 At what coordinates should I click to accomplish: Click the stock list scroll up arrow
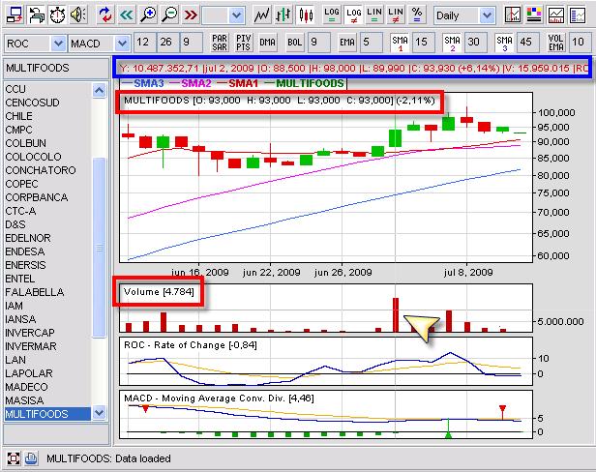point(100,91)
